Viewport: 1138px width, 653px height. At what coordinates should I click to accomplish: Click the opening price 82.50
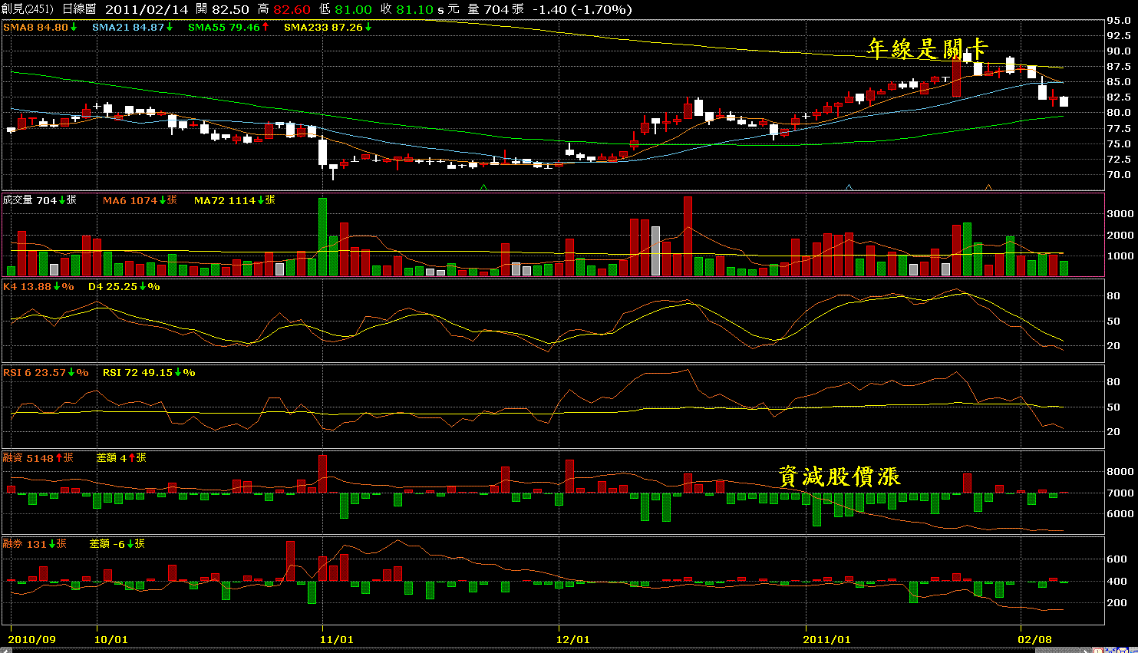coord(231,9)
